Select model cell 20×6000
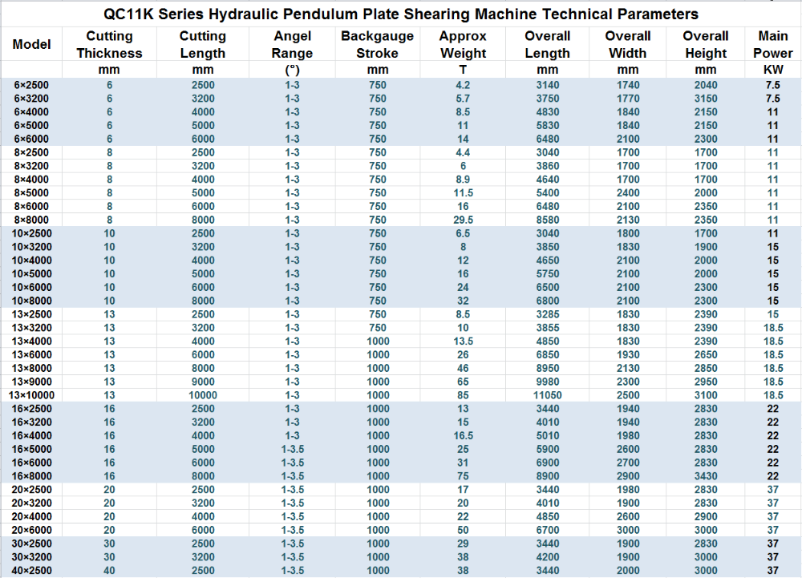 (31, 530)
